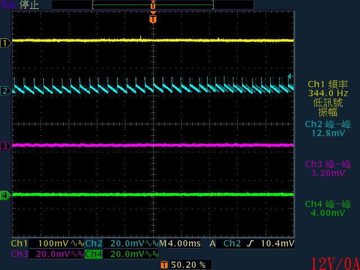Click the Ch2 label in bottom scale readout
The image size is (360, 270).
94,244
